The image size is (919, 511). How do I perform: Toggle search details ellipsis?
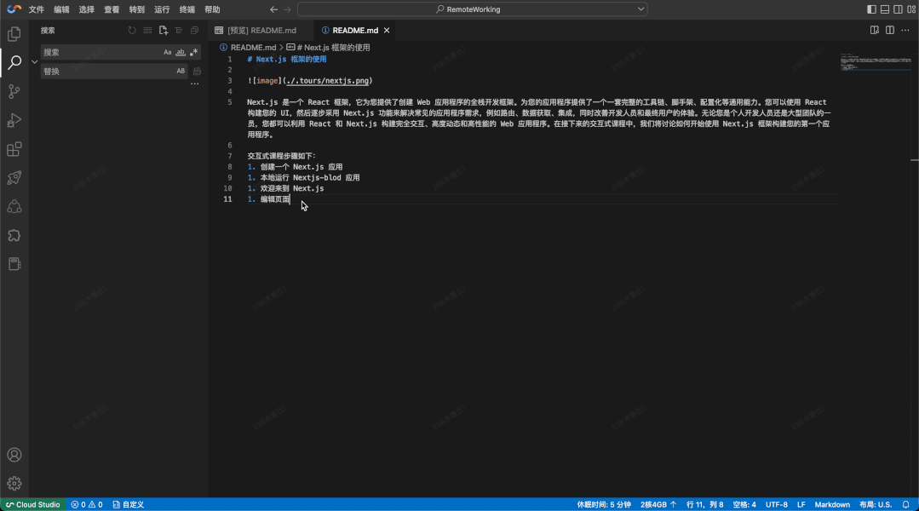pyautogui.click(x=194, y=83)
